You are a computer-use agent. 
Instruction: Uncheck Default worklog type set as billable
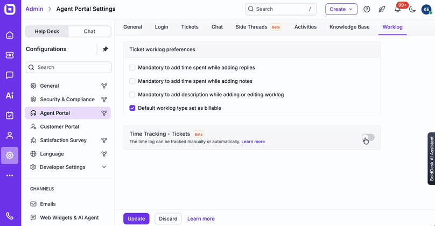pyautogui.click(x=132, y=108)
